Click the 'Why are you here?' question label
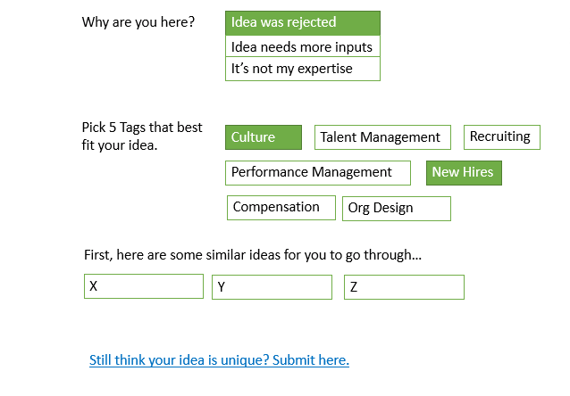Viewport: 570px width, 396px height. [x=138, y=22]
